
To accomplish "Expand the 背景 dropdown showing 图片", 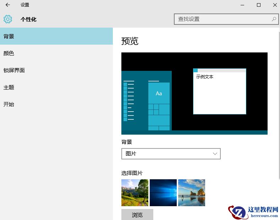I will (x=171, y=154).
